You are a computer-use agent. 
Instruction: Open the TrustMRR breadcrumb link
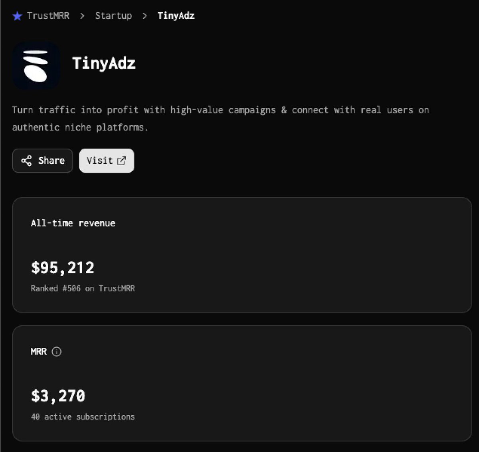click(x=48, y=16)
